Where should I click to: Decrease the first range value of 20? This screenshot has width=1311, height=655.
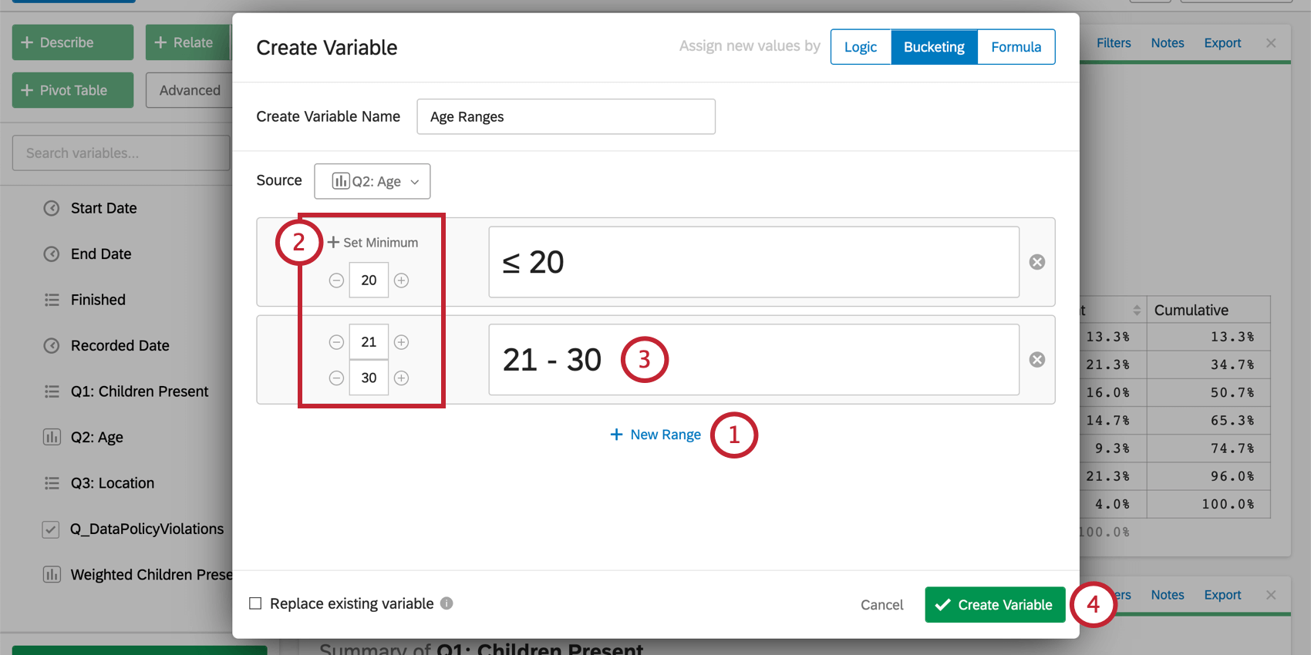coord(336,280)
